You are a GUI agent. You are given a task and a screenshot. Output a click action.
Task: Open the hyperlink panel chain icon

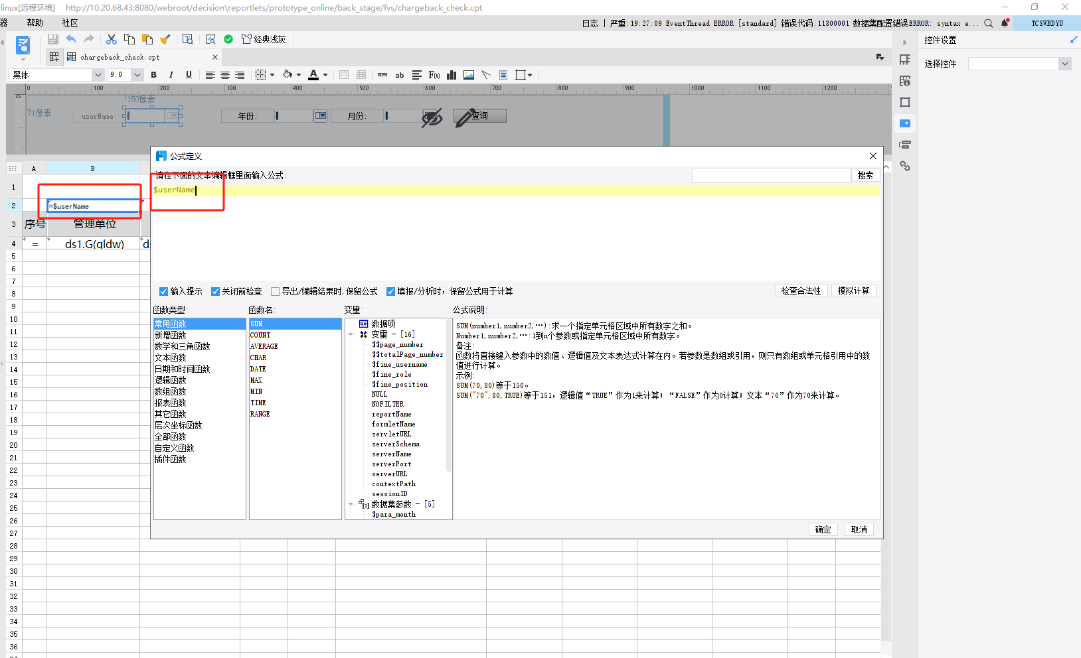tap(905, 166)
